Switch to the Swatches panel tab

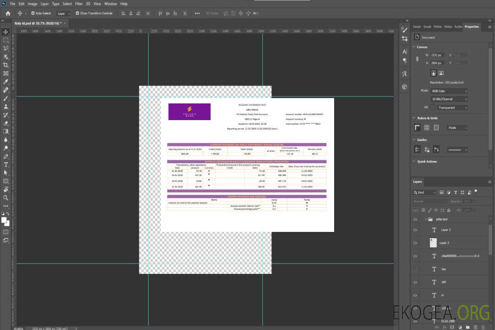(417, 27)
